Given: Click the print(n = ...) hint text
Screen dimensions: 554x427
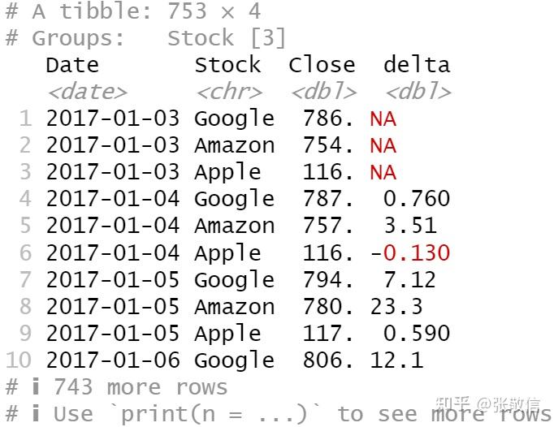Looking at the screenshot, I should 214,413.
